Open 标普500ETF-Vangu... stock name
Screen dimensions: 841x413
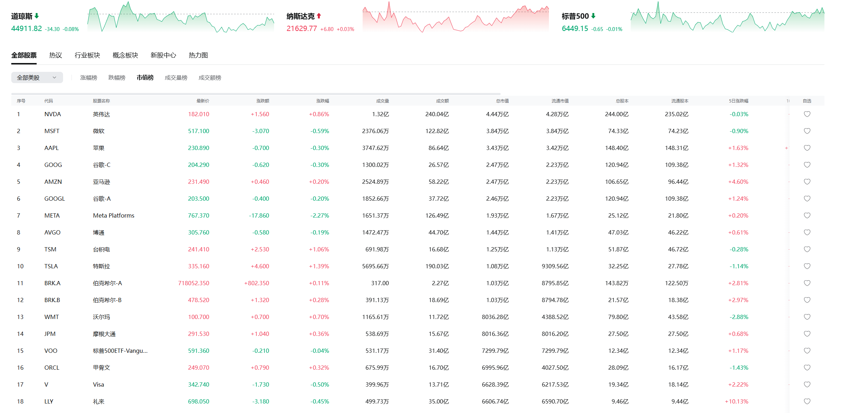click(x=120, y=351)
